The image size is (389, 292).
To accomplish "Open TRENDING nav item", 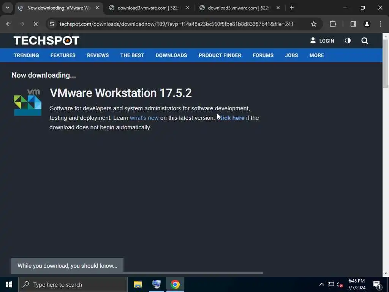I will point(26,56).
